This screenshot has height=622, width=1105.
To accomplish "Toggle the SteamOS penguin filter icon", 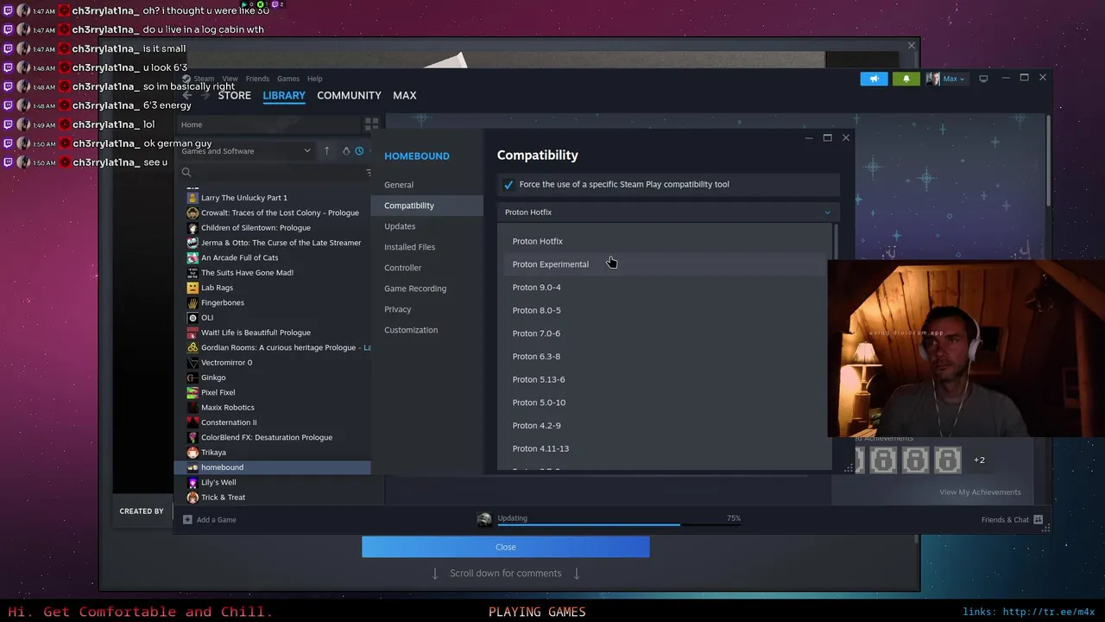I will (346, 151).
